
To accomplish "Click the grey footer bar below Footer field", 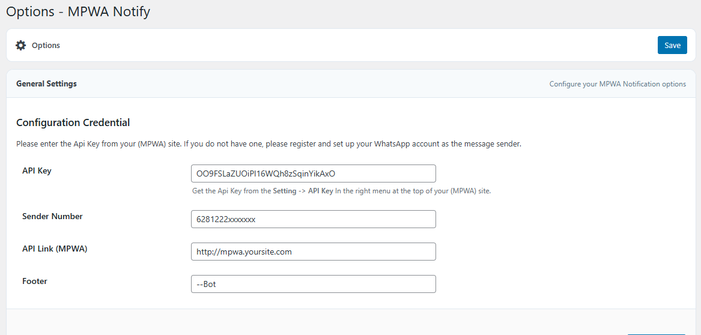I will coord(348,322).
